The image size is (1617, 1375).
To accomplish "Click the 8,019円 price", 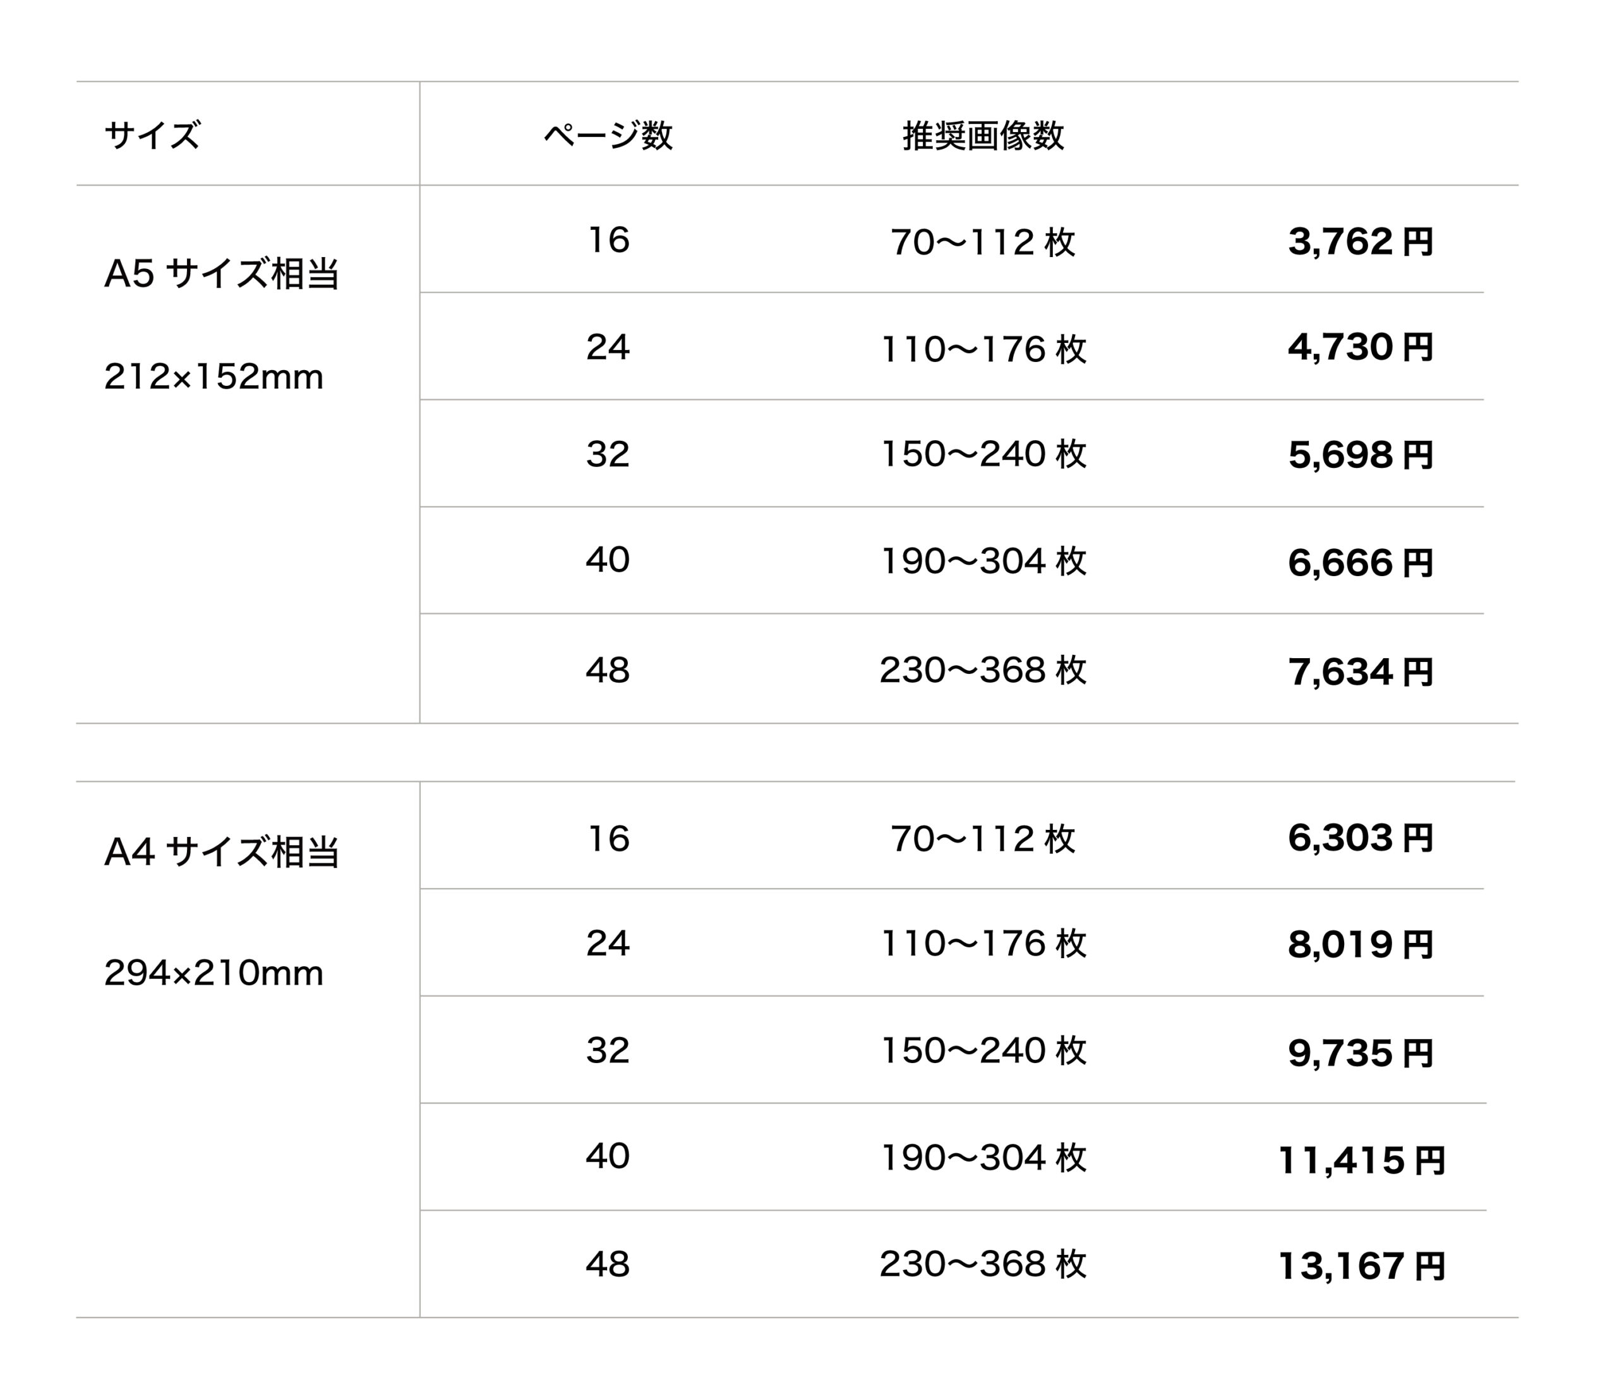I will tap(1360, 945).
